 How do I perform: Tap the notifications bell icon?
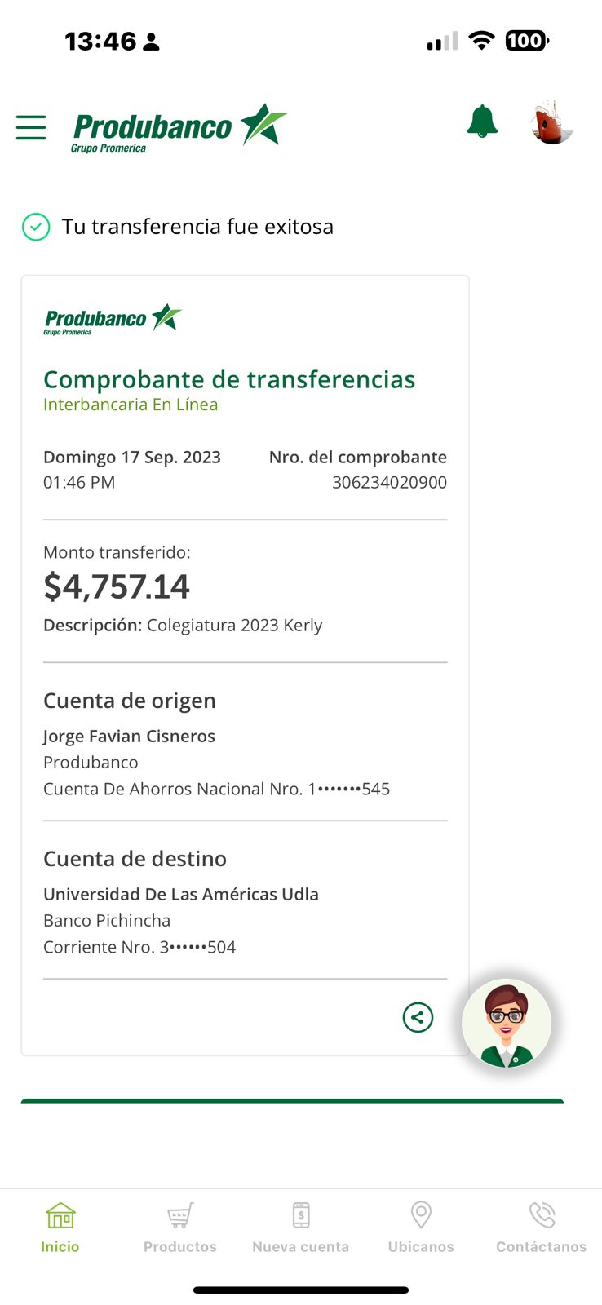click(x=482, y=122)
